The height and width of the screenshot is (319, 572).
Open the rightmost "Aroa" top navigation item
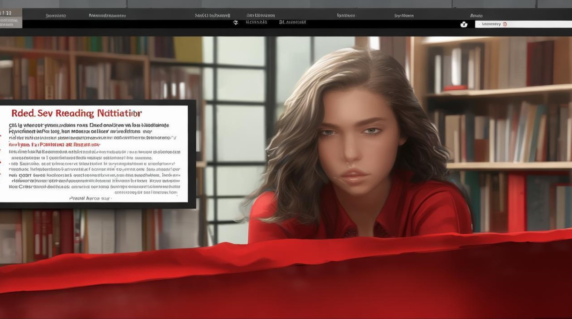tap(476, 15)
